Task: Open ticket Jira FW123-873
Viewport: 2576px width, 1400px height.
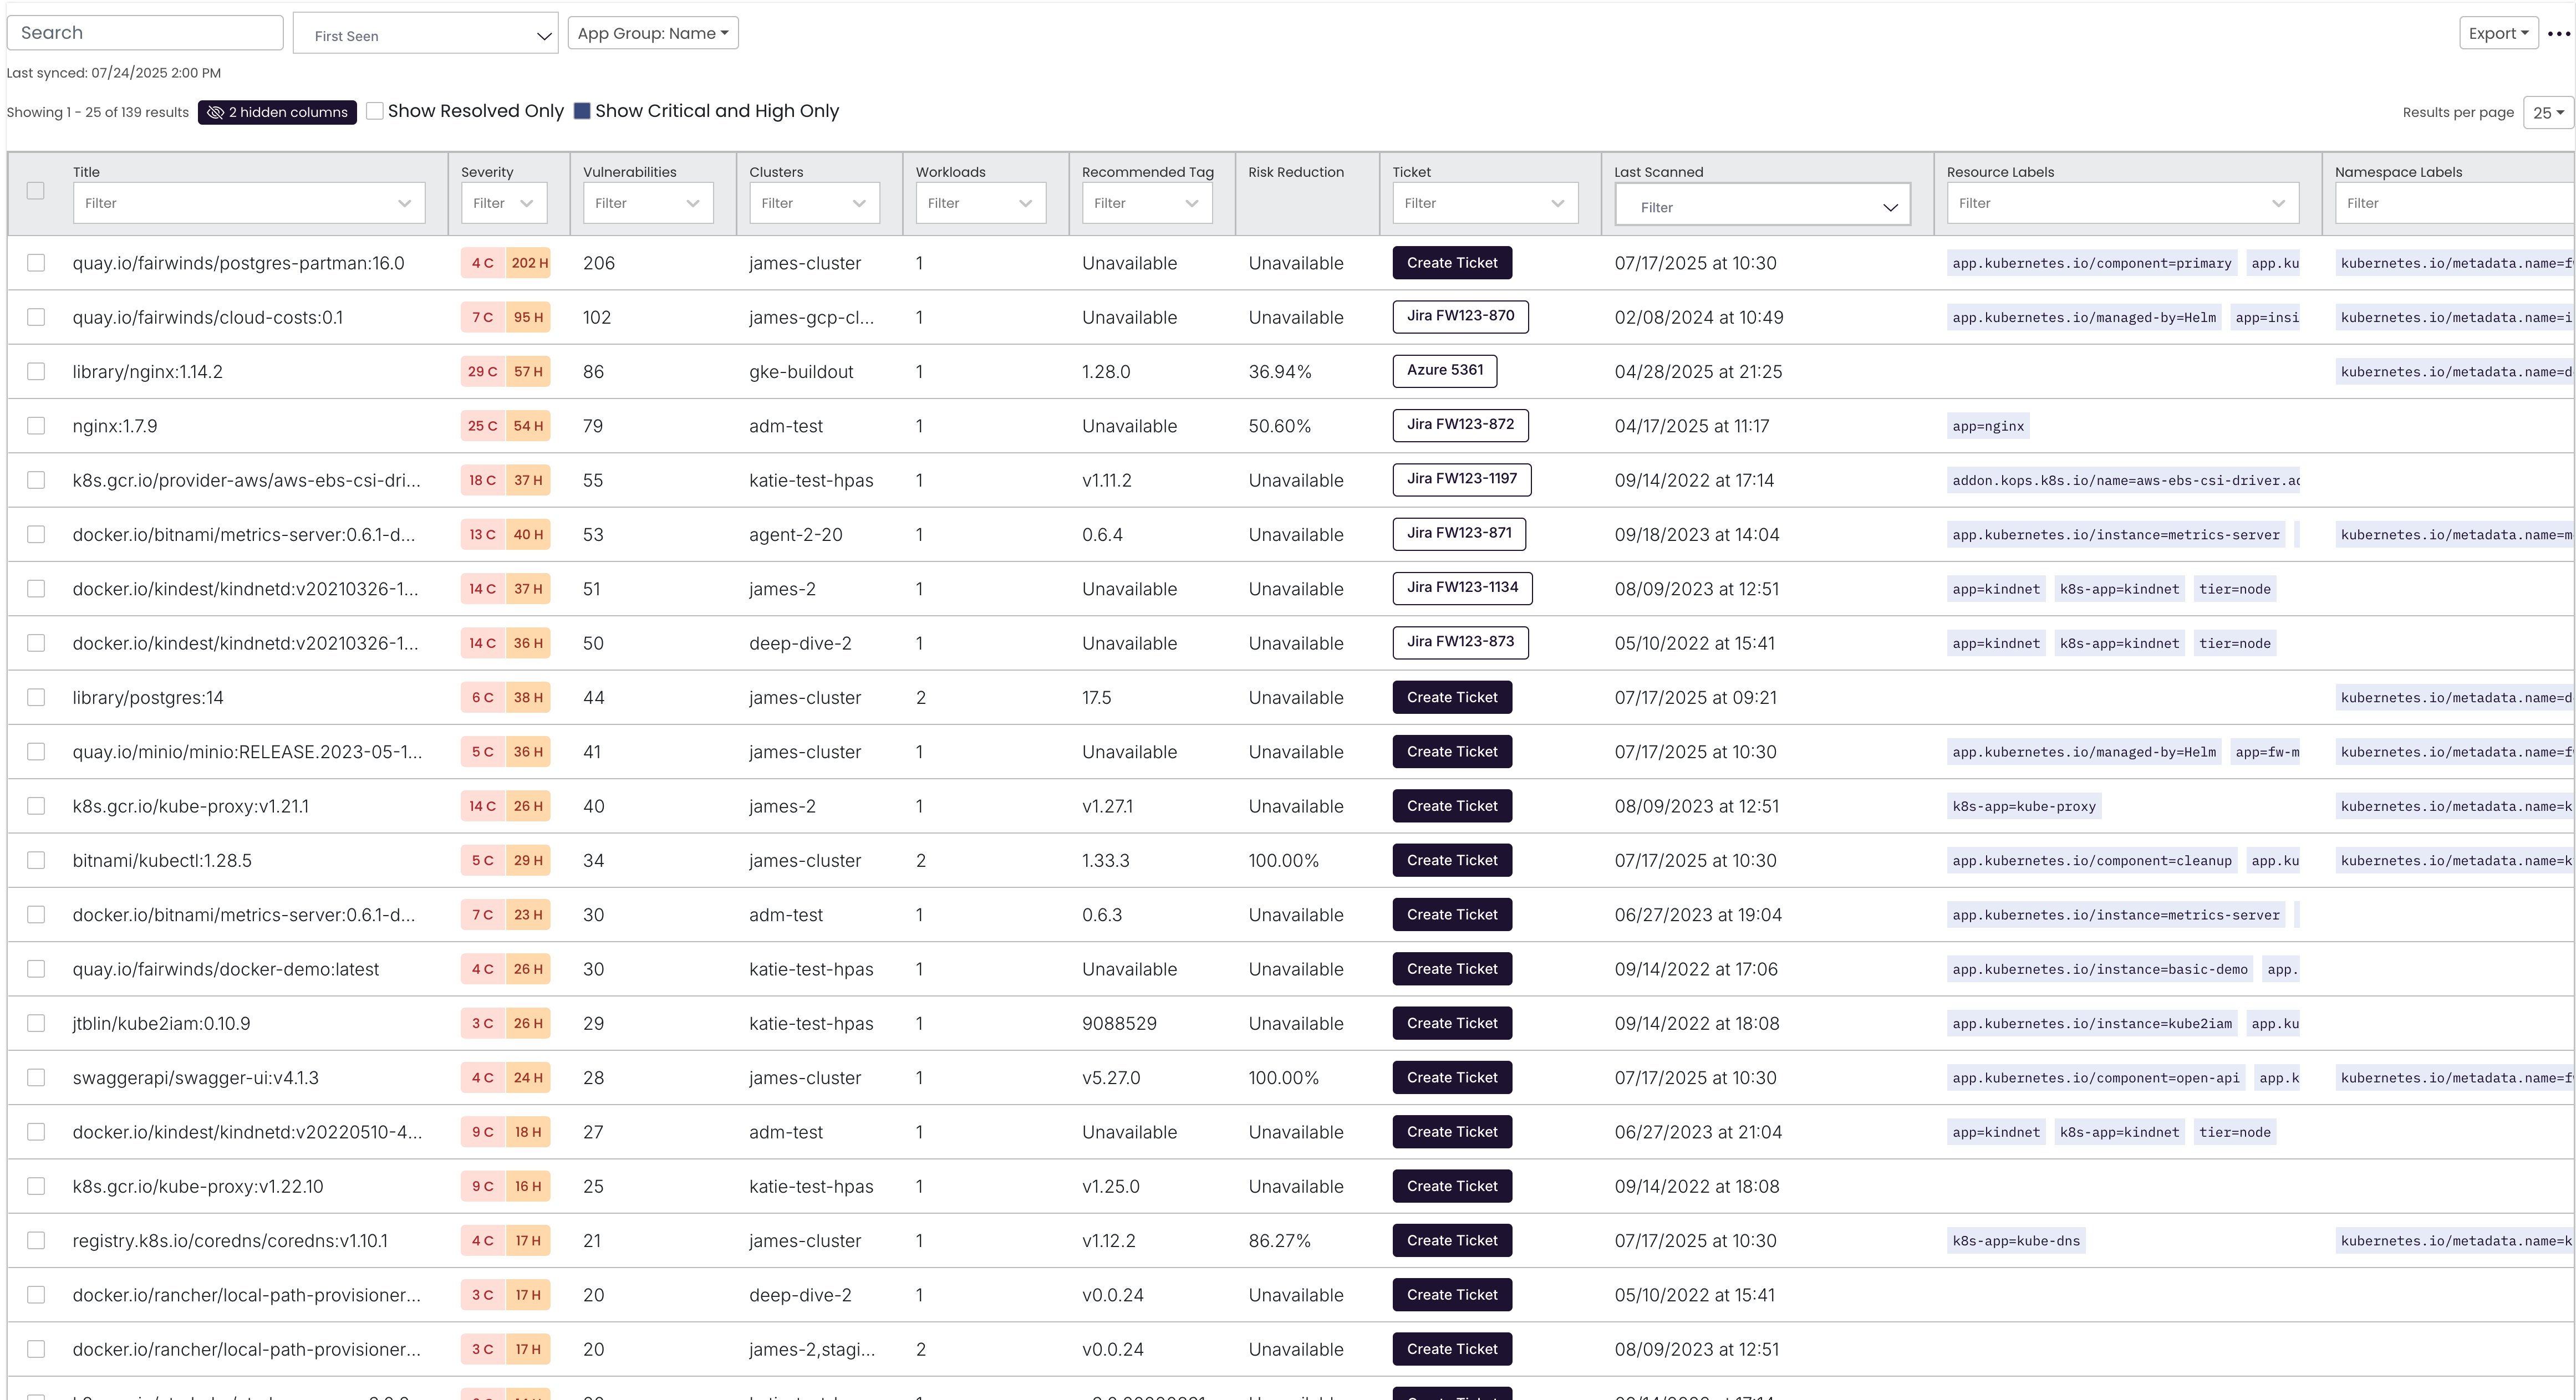Action: click(1460, 642)
